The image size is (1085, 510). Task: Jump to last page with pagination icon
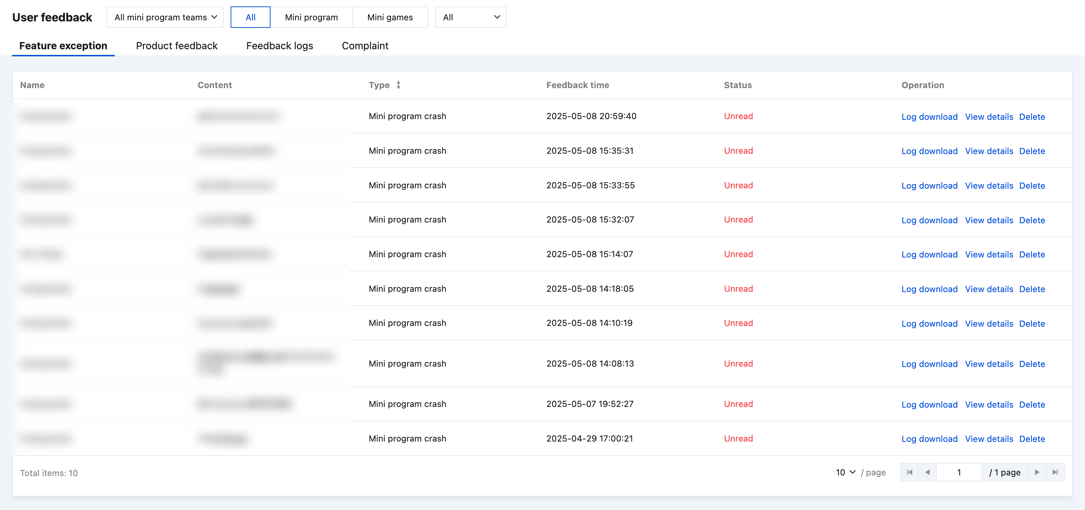(x=1055, y=472)
